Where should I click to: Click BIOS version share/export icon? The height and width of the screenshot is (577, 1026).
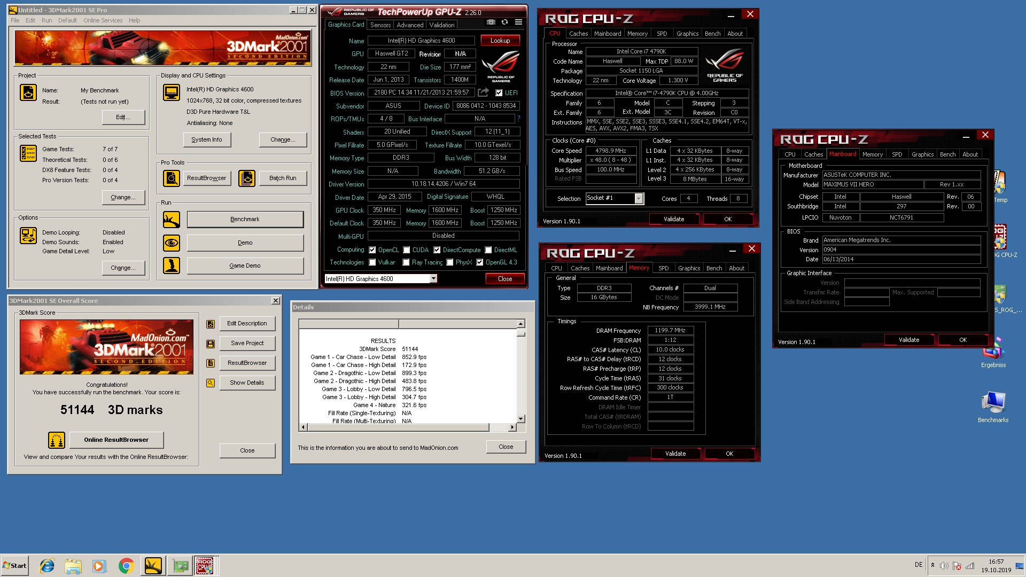tap(483, 92)
